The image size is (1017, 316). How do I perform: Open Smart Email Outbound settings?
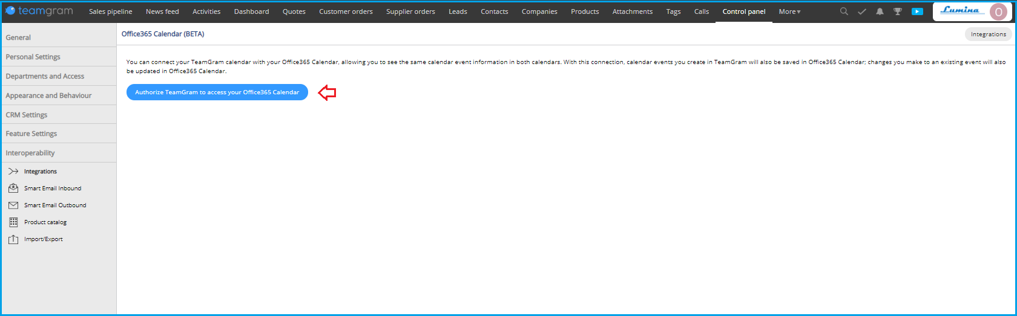[55, 205]
